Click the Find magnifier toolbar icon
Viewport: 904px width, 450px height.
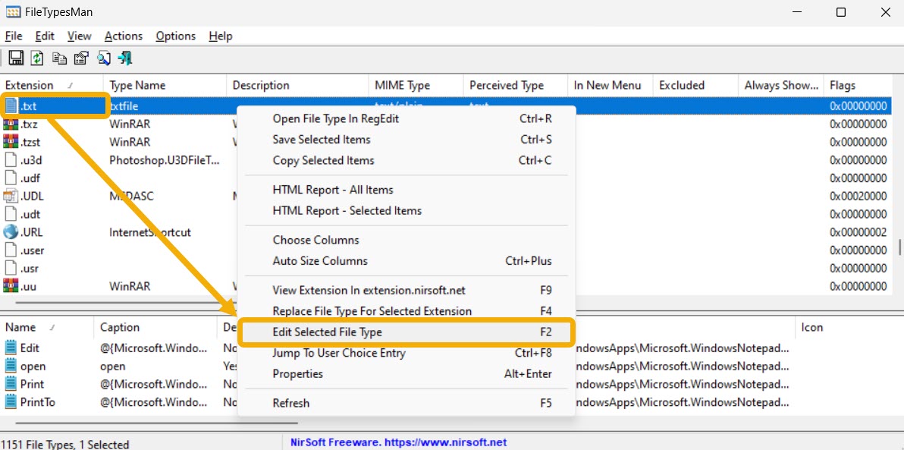(x=103, y=58)
